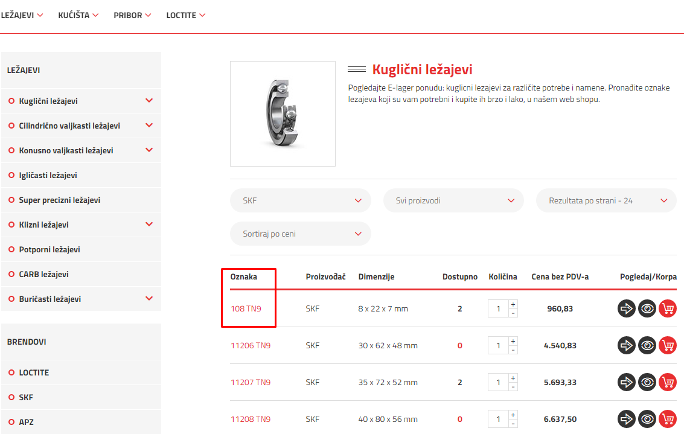Select LOCTITE under Brendovi sidebar

point(34,372)
